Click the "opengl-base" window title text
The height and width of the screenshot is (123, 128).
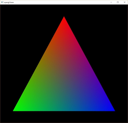pyautogui.click(x=9, y=2)
